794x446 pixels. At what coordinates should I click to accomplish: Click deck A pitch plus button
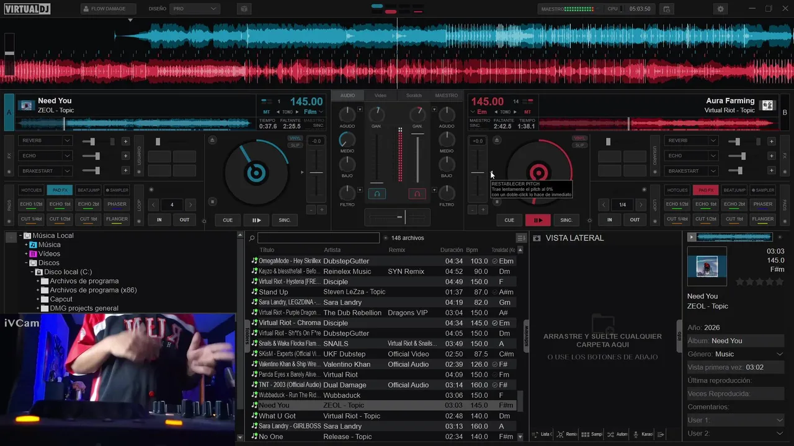point(321,210)
